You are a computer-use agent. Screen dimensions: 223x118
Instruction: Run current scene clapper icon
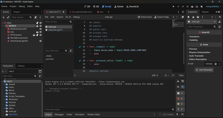pyautogui.click(x=192, y=6)
